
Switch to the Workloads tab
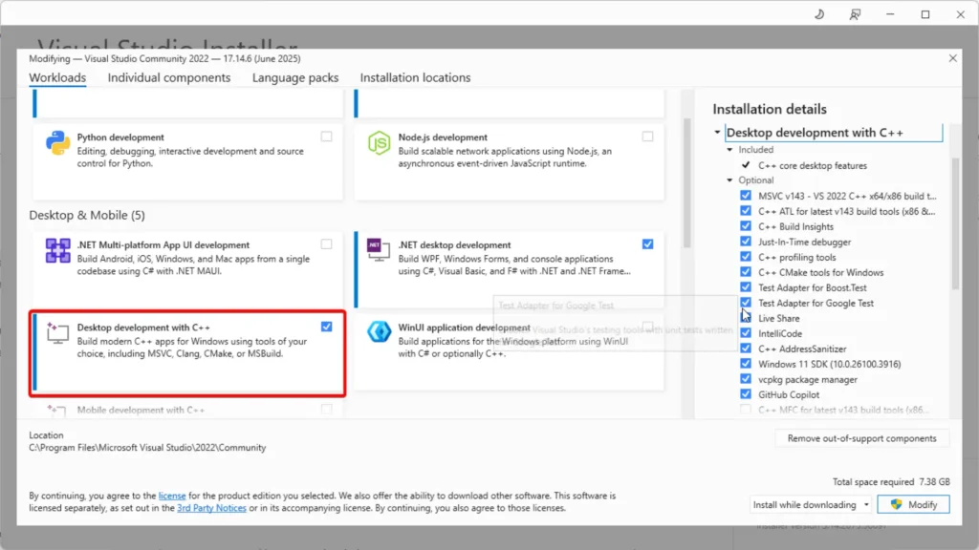click(x=57, y=78)
